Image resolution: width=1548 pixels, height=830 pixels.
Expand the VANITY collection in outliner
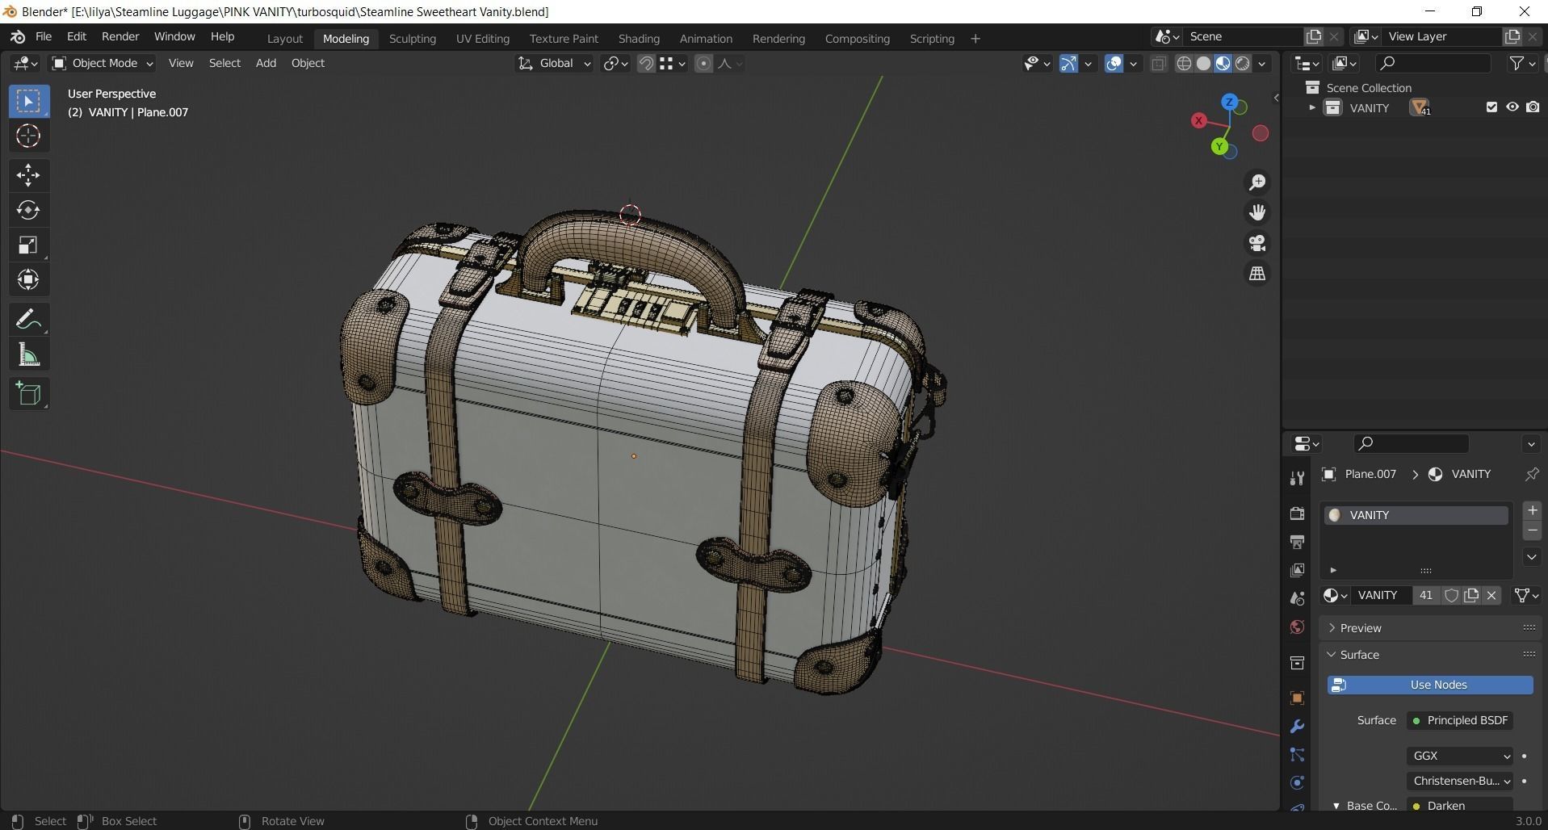click(1311, 107)
